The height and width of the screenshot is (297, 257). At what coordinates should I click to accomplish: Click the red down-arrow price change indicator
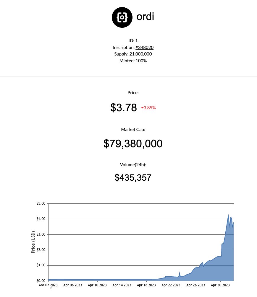coord(142,108)
